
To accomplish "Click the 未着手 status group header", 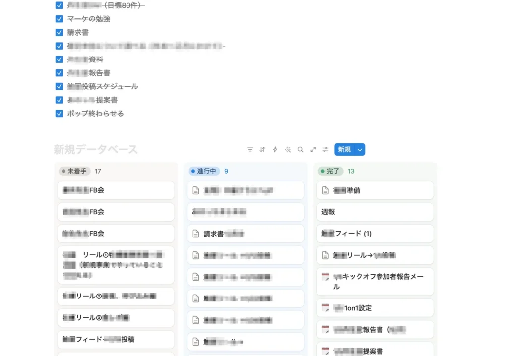I will [73, 171].
